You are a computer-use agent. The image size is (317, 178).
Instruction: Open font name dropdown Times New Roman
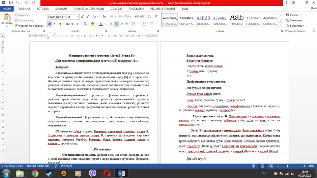[x=65, y=17]
